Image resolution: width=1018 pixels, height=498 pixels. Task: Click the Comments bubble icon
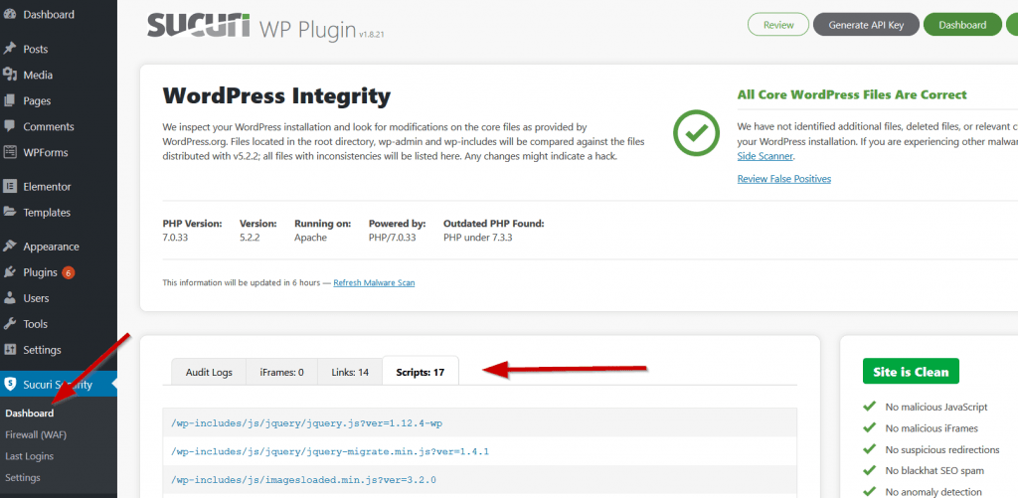(10, 126)
